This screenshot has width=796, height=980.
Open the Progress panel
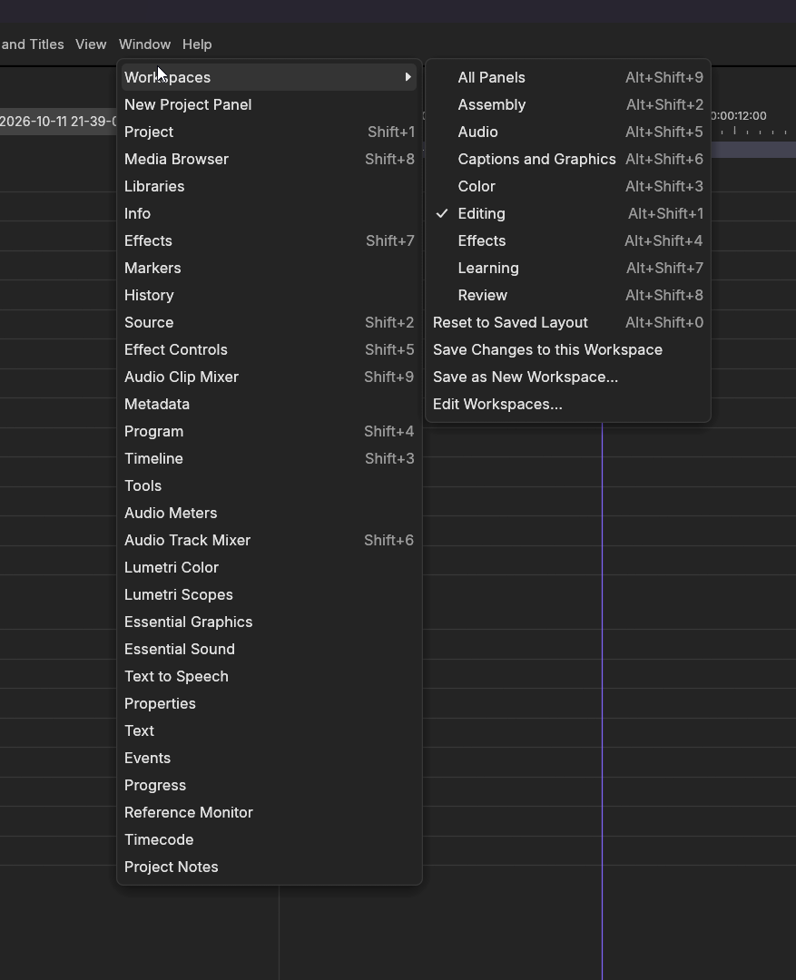[x=269, y=785]
